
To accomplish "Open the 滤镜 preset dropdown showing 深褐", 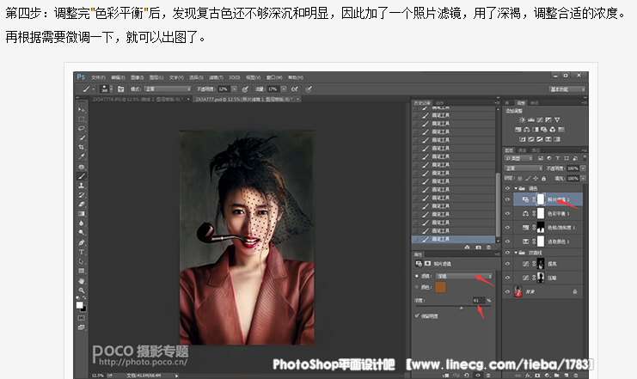I will 464,276.
